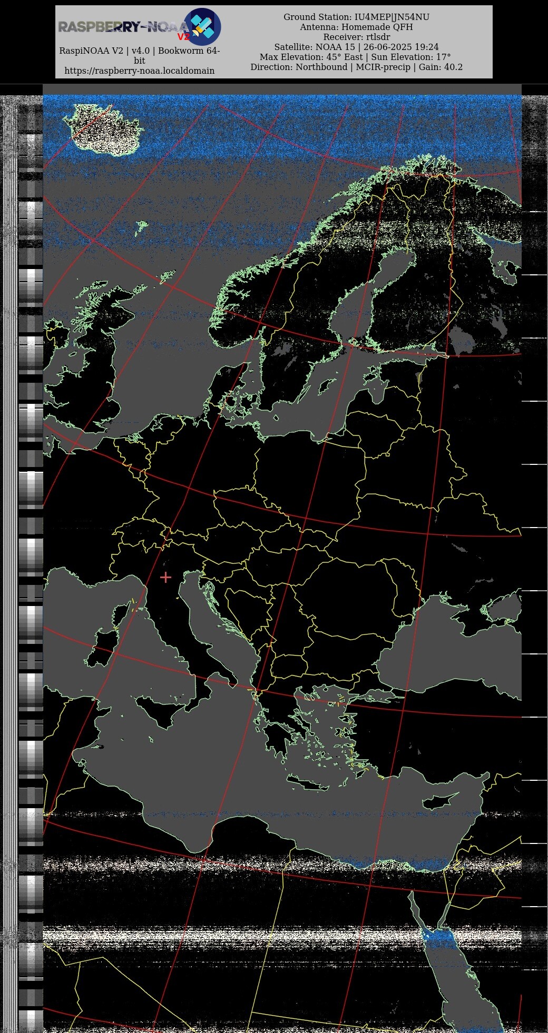Screen dimensions: 548x1033
Task: Click the red V2 label on the logo
Action: (x=183, y=37)
